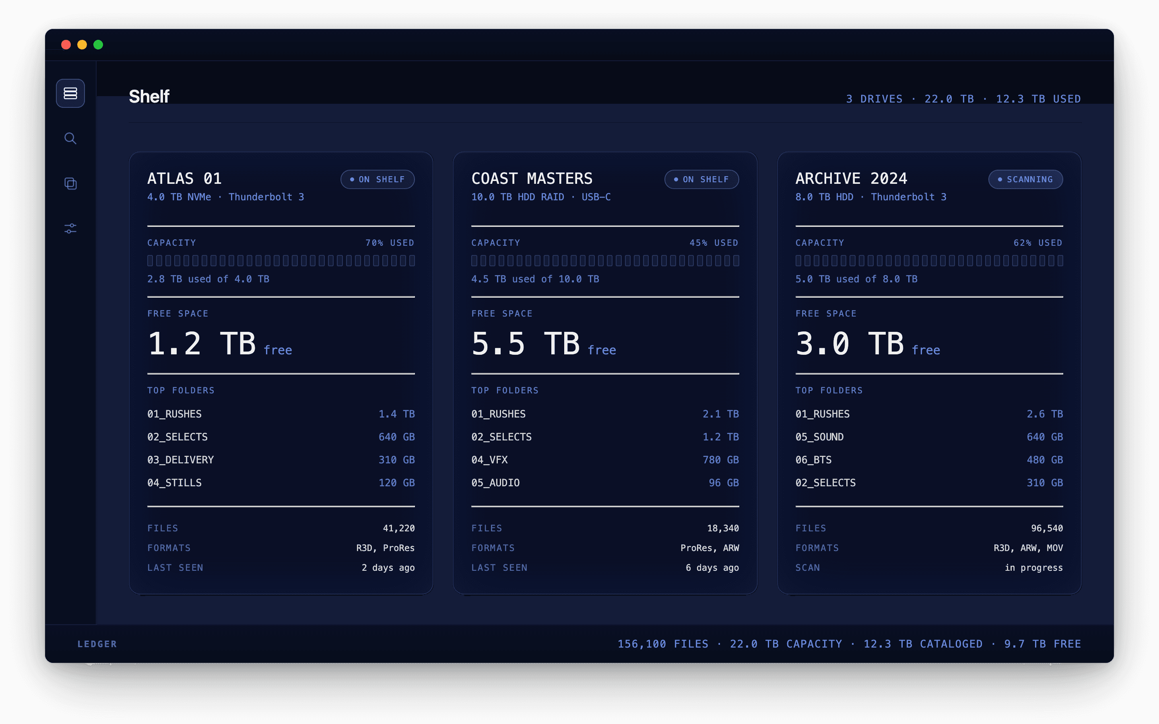Click the Atlas 01 capacity usage bar
This screenshot has height=724, width=1159.
[281, 261]
